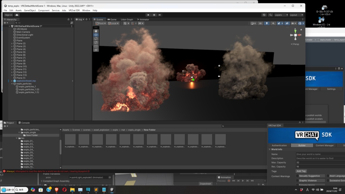The height and width of the screenshot is (194, 345).
Task: Click the world Name input field
Action: click(x=320, y=154)
